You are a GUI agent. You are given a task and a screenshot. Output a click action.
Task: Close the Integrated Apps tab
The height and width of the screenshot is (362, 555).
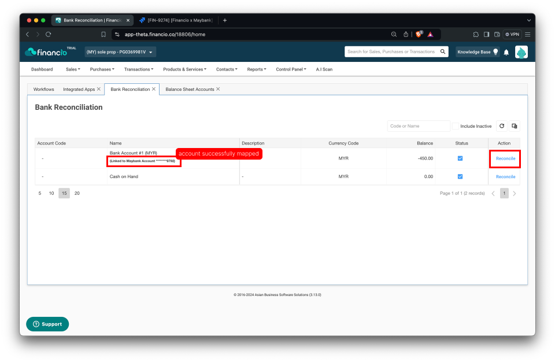[x=99, y=89]
